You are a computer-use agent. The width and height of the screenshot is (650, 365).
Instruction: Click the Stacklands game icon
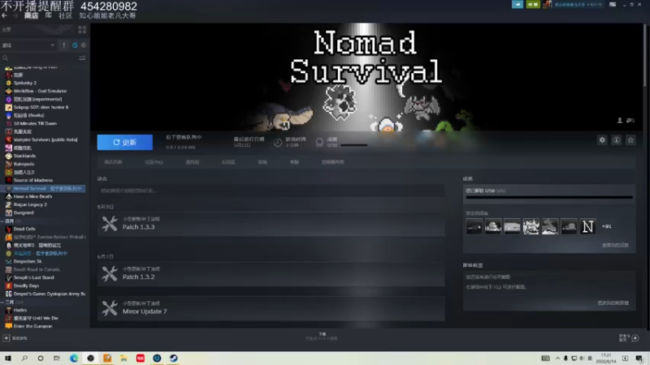coord(9,156)
